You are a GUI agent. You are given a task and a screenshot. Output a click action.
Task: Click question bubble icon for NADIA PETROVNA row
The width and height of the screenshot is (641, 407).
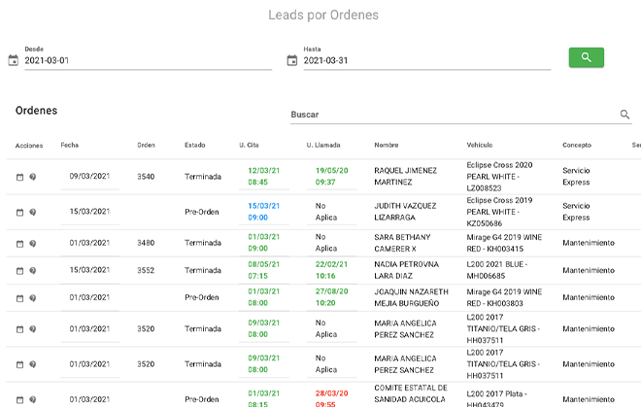(x=33, y=270)
